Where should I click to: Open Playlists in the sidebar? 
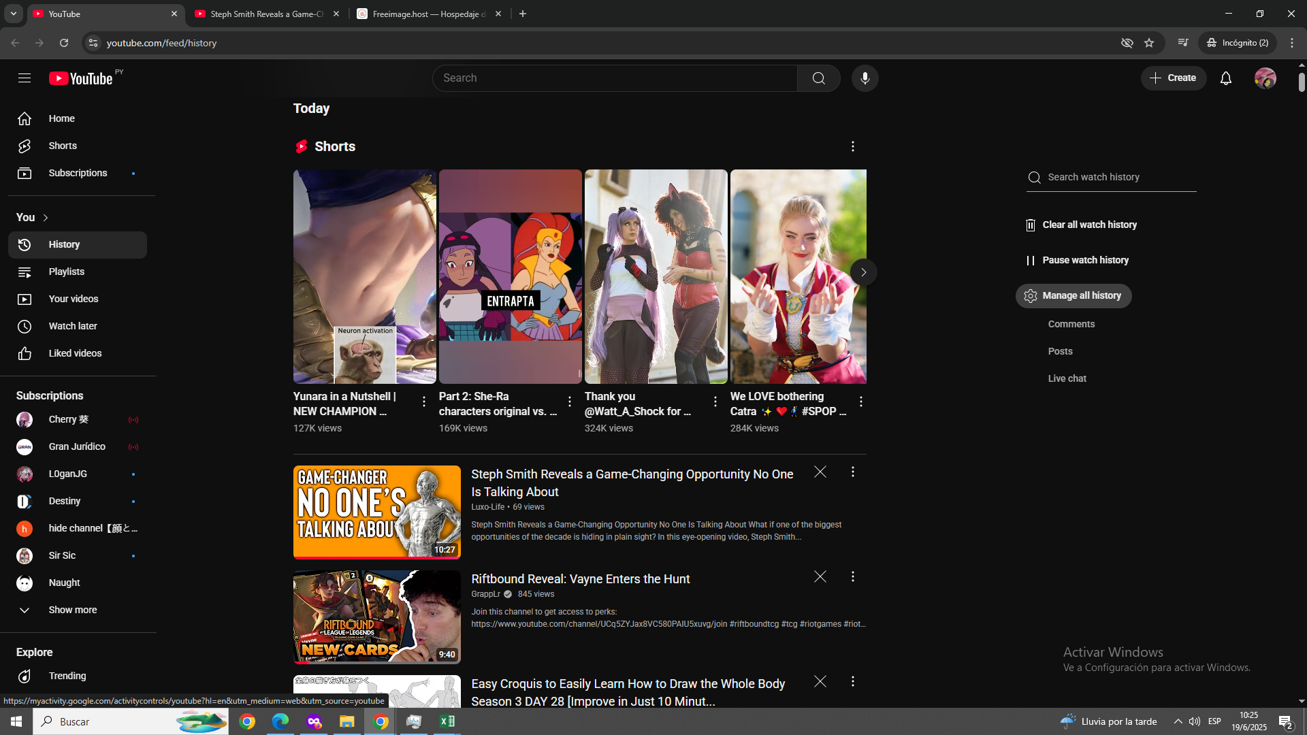tap(78, 272)
